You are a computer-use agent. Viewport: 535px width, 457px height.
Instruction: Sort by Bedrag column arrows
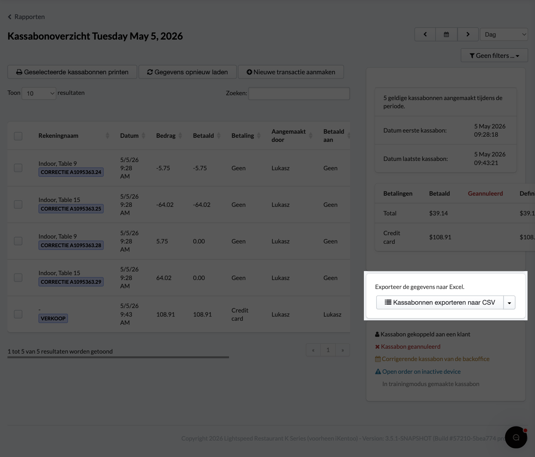click(180, 136)
